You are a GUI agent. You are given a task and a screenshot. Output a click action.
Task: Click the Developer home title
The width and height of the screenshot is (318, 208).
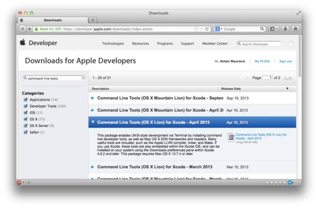43,43
